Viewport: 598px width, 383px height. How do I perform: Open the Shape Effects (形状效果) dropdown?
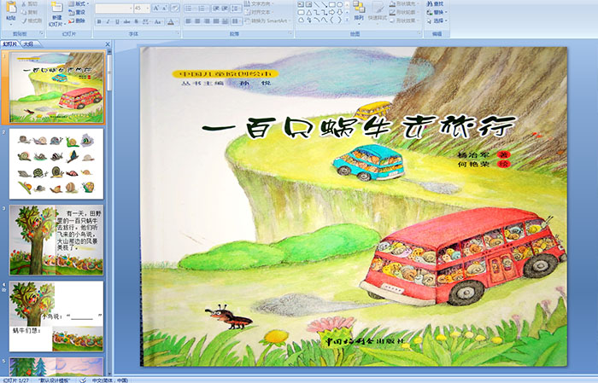[x=404, y=20]
